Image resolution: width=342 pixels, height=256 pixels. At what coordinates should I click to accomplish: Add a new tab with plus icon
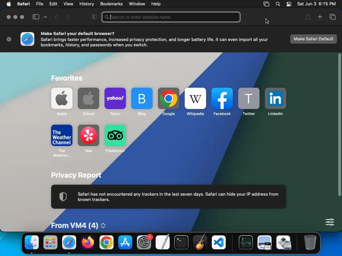pyautogui.click(x=320, y=17)
